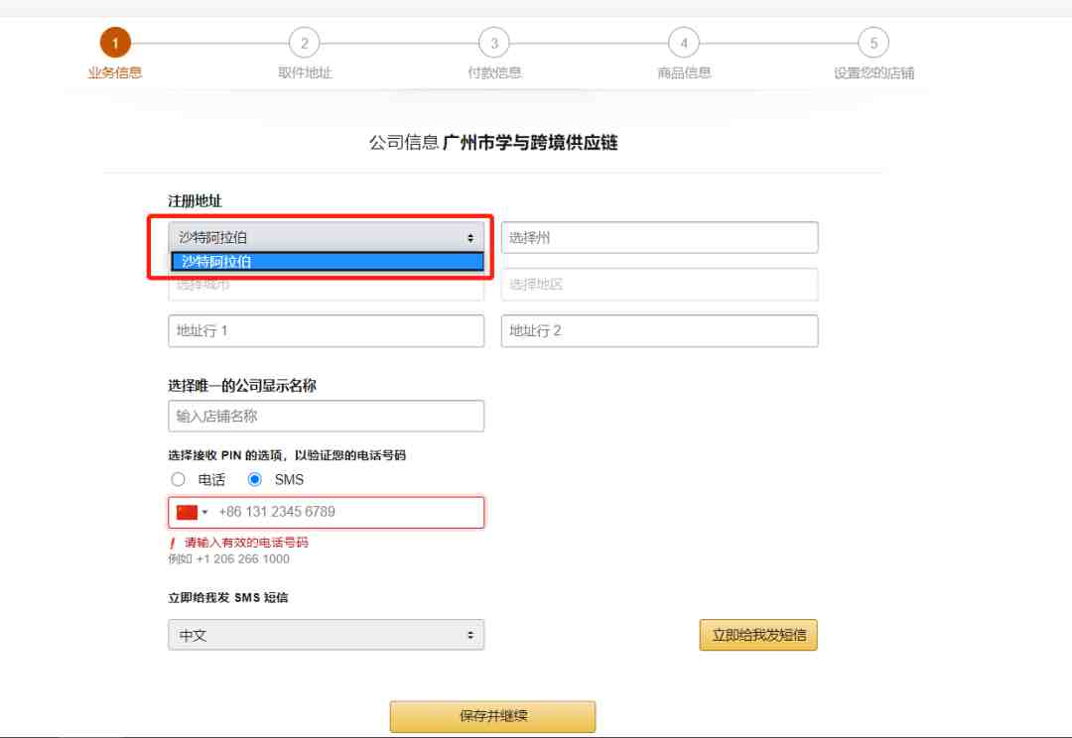Screen dimensions: 1072x738
Task: Click the China flag country code icon
Action: tap(187, 512)
